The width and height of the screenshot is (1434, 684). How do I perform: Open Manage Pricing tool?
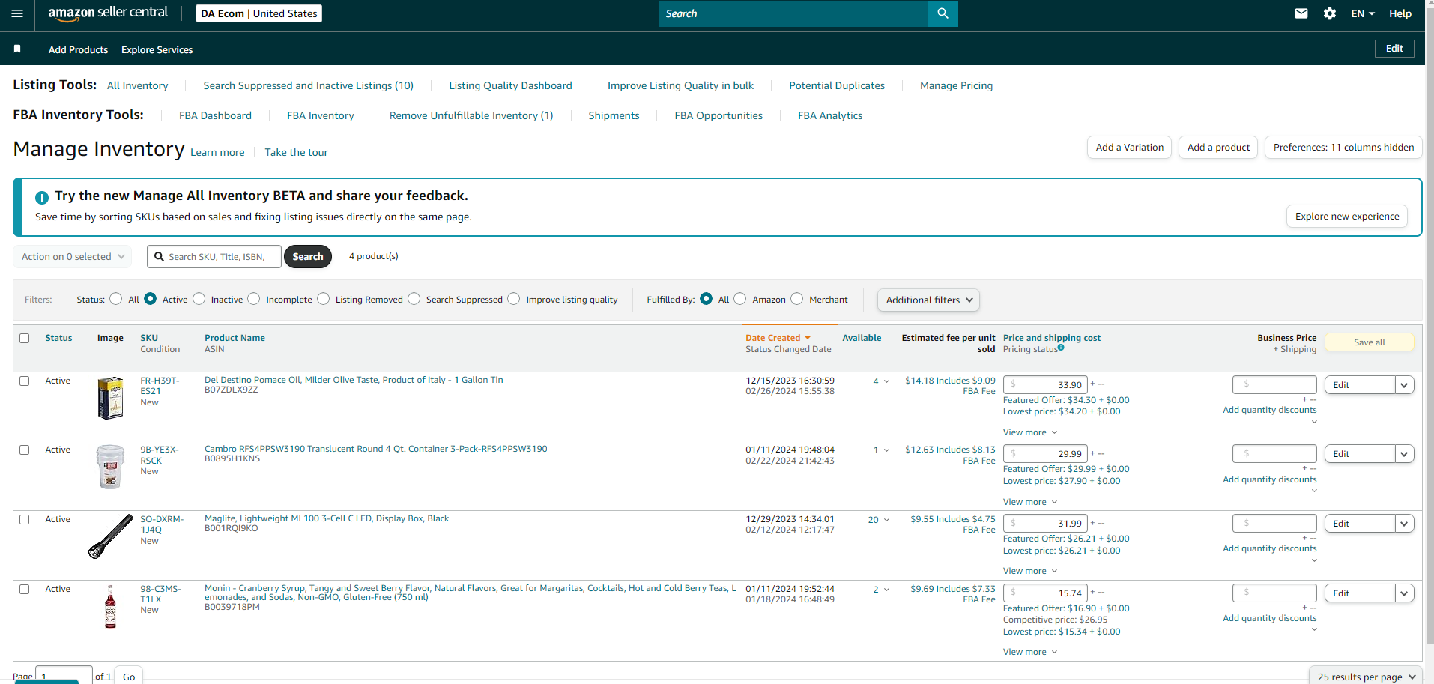[x=956, y=85]
